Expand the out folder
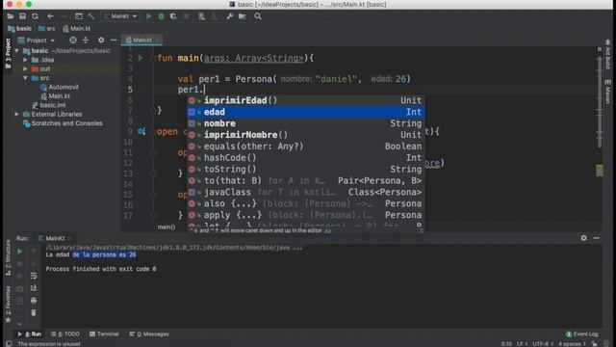This screenshot has height=347, width=616. [x=26, y=68]
